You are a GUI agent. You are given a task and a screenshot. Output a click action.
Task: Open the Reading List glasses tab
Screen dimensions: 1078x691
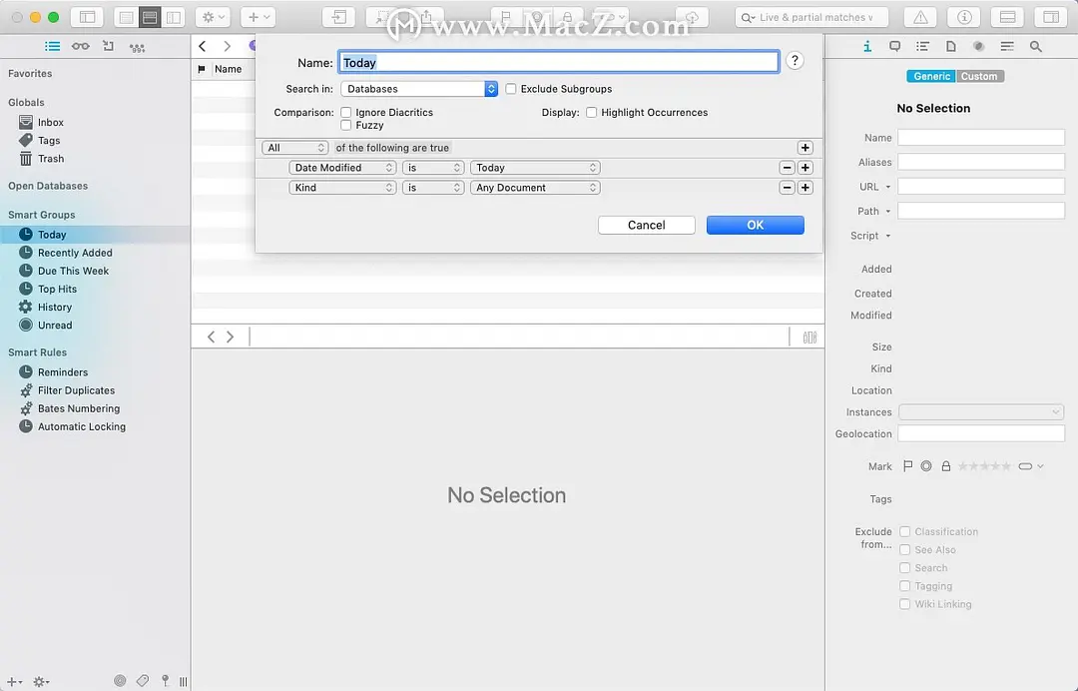81,46
